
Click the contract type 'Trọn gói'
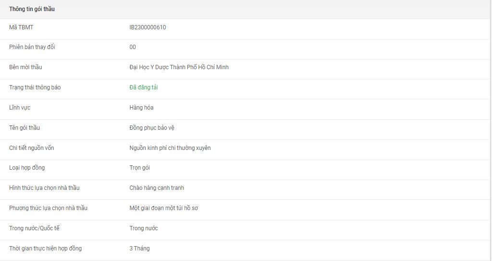[140, 168]
